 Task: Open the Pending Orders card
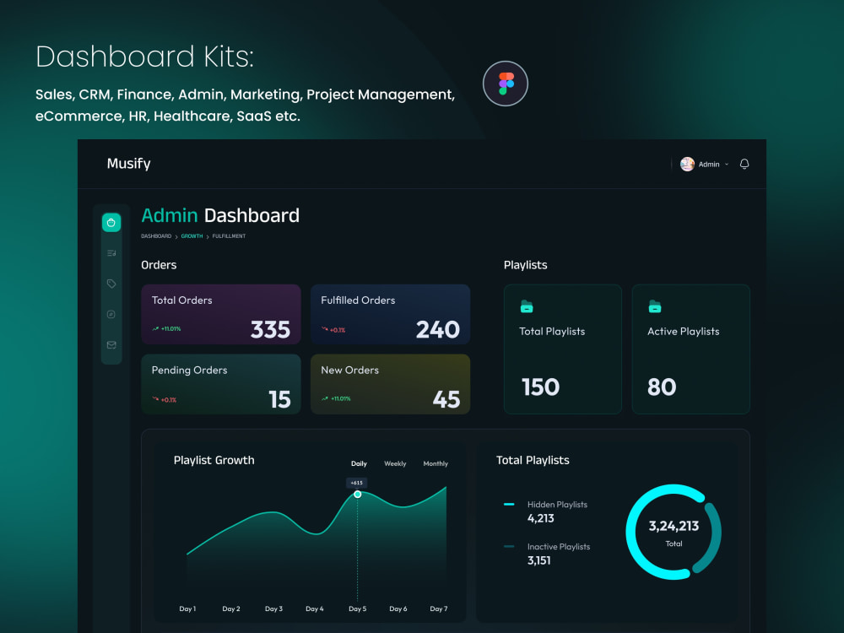click(220, 384)
